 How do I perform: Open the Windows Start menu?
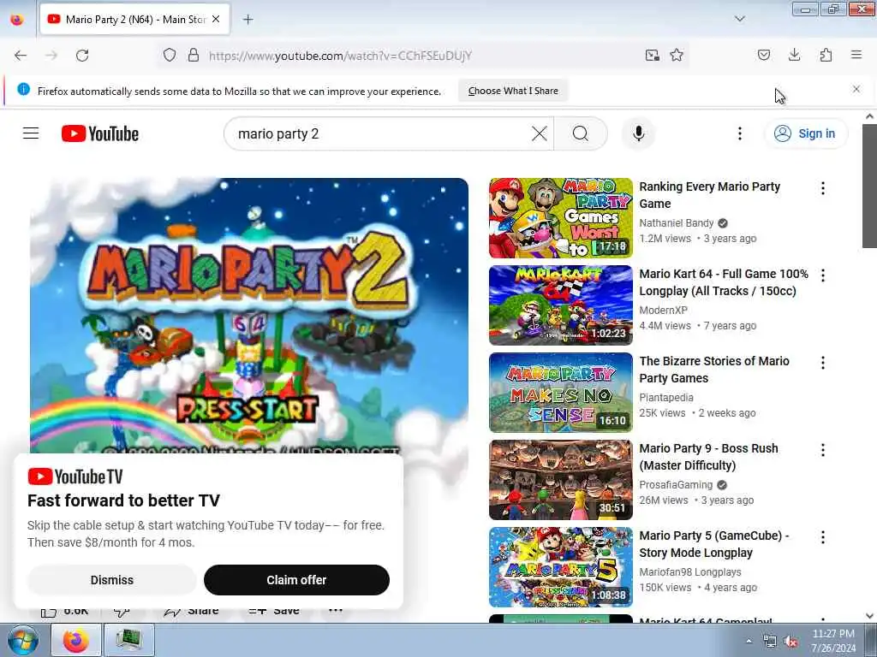pos(22,640)
